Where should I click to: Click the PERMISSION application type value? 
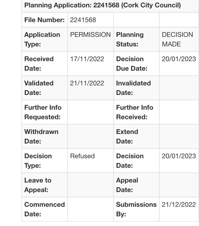pos(90,35)
